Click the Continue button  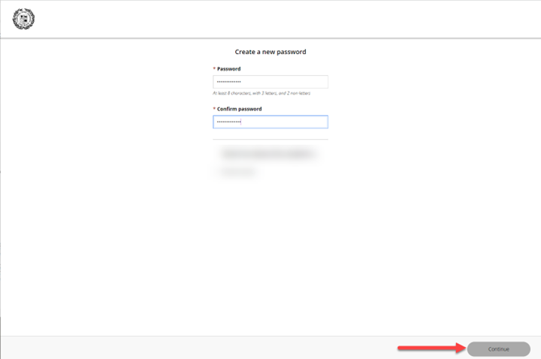499,349
